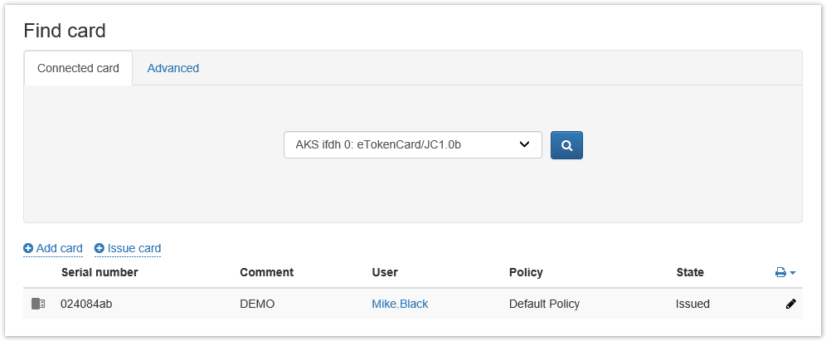Click the Comment column header
The height and width of the screenshot is (341, 826).
266,272
